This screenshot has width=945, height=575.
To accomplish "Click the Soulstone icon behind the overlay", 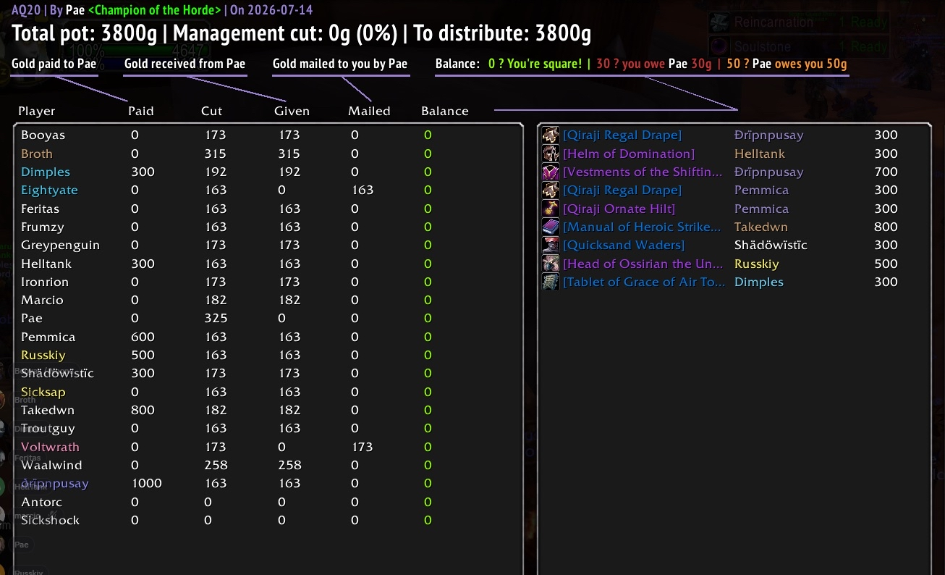I will [719, 46].
